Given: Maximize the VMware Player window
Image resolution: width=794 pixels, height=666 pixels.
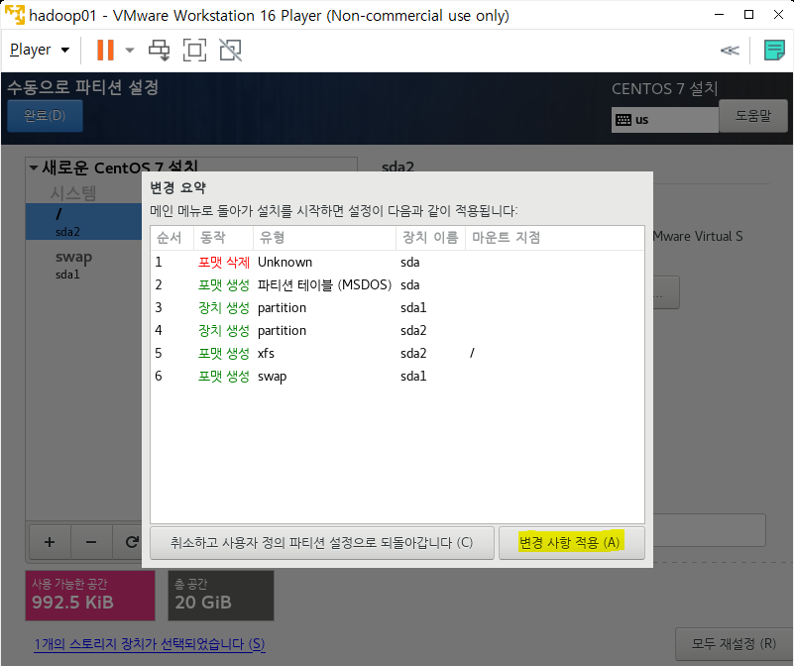Looking at the screenshot, I should (x=749, y=15).
